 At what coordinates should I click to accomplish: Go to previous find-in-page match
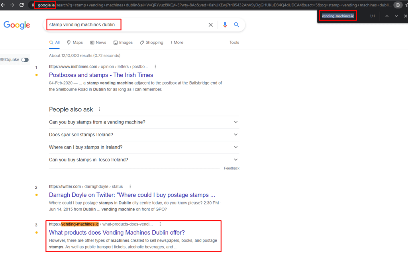point(387,16)
